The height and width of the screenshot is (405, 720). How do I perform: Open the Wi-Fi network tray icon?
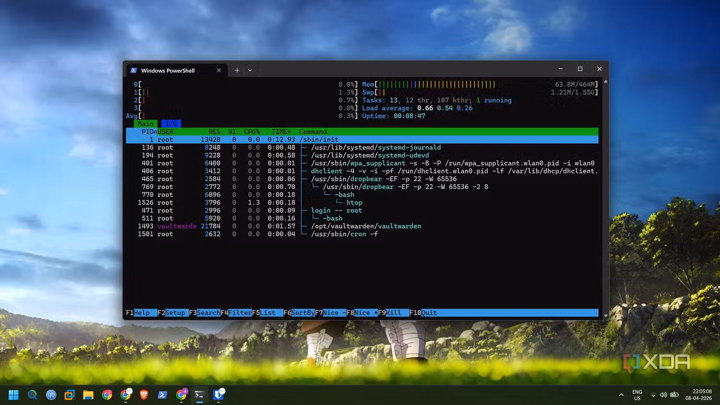[x=653, y=395]
